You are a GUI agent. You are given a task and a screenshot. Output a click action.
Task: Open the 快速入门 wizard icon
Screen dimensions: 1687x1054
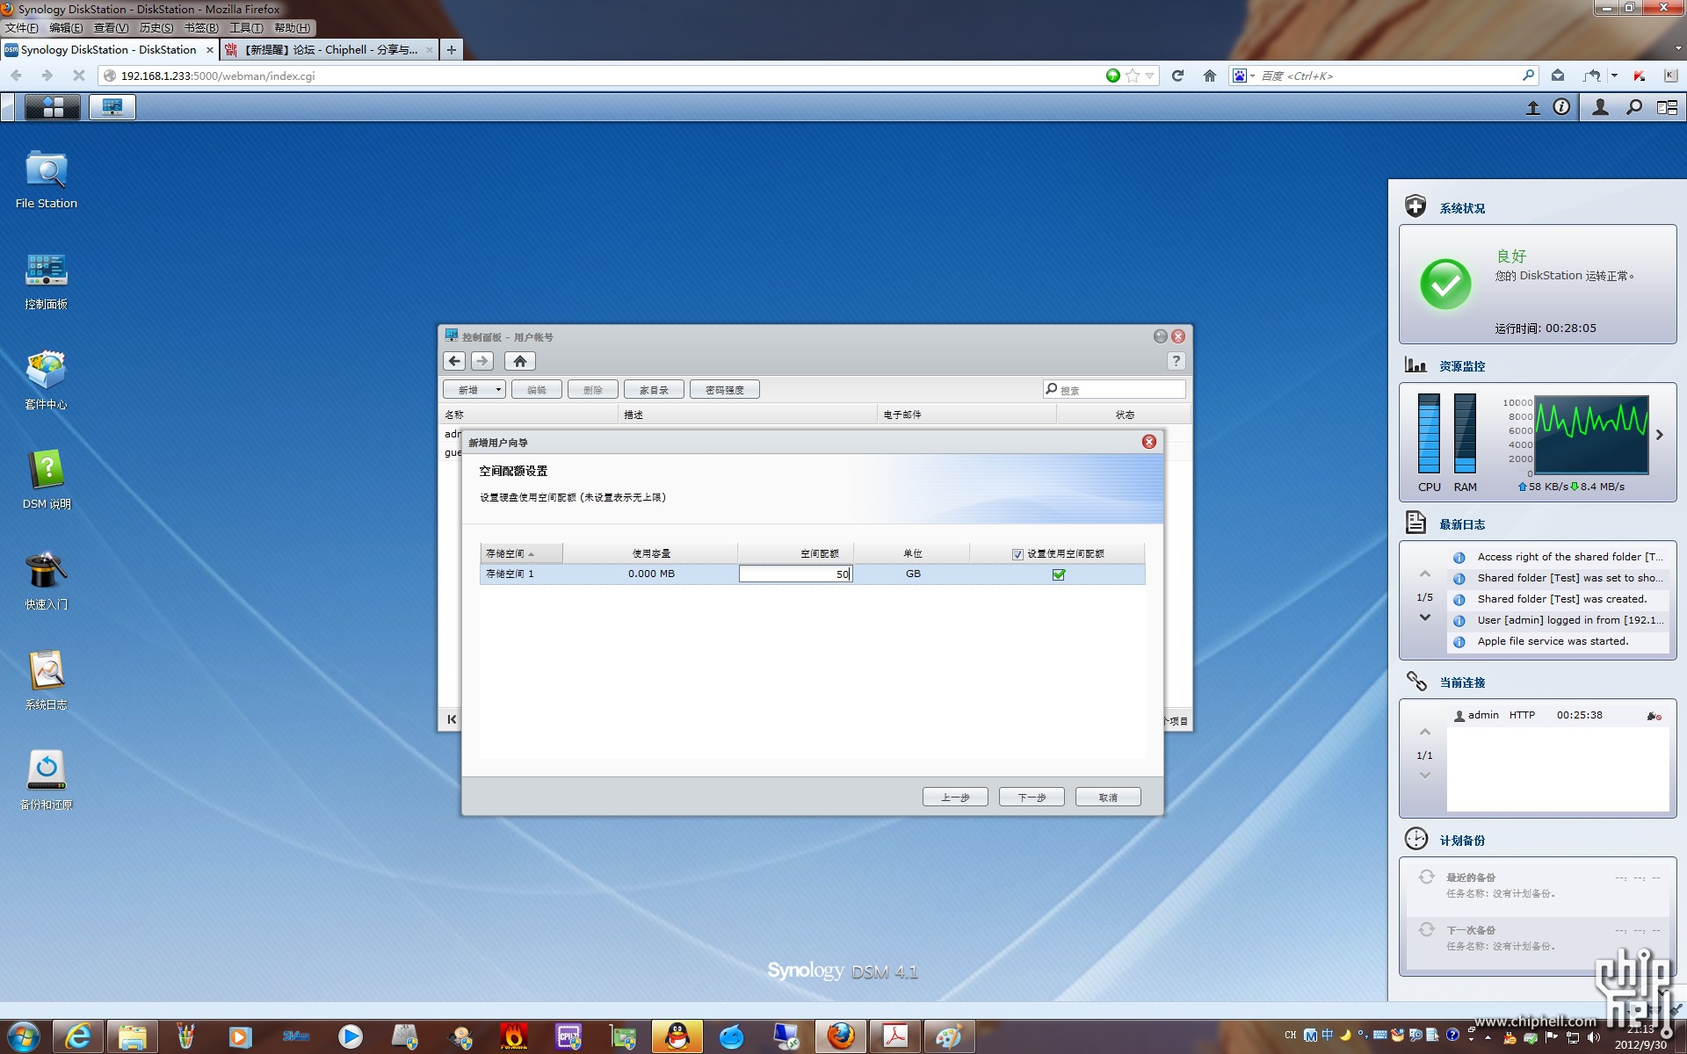[x=46, y=580]
